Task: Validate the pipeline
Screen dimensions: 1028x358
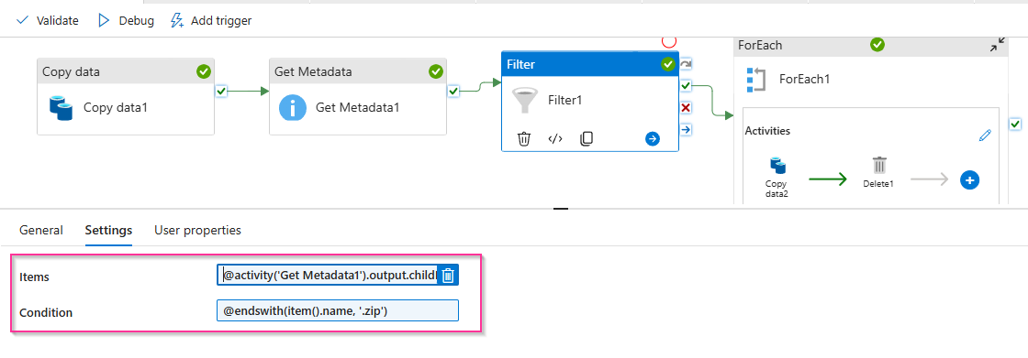Action: tap(47, 20)
